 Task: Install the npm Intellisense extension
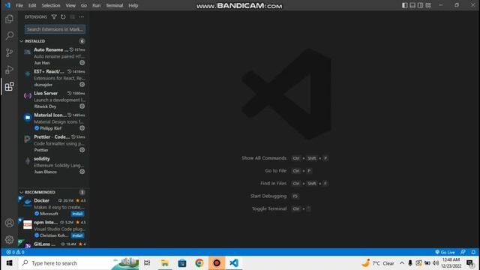click(x=77, y=235)
